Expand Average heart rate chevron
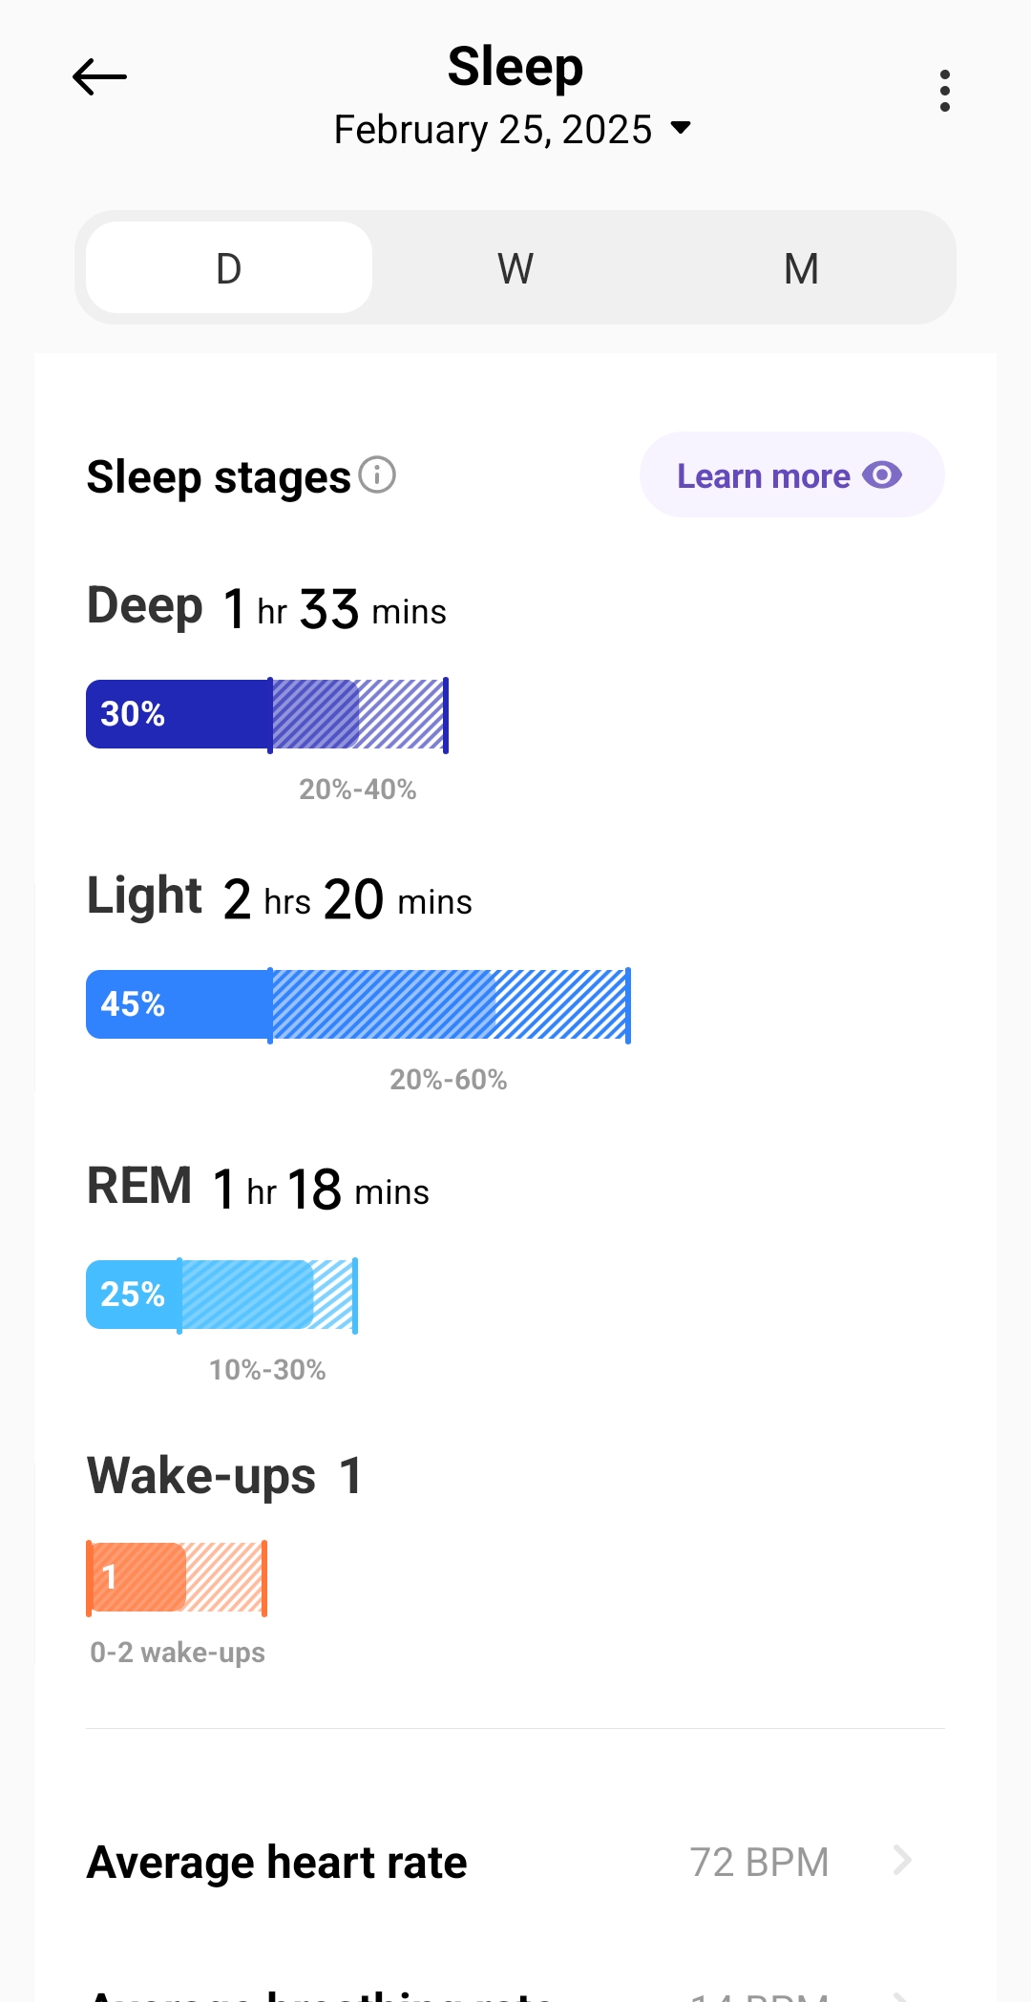This screenshot has width=1031, height=2002. [x=901, y=1860]
